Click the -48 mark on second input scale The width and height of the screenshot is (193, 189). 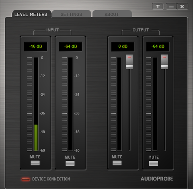[77, 132]
